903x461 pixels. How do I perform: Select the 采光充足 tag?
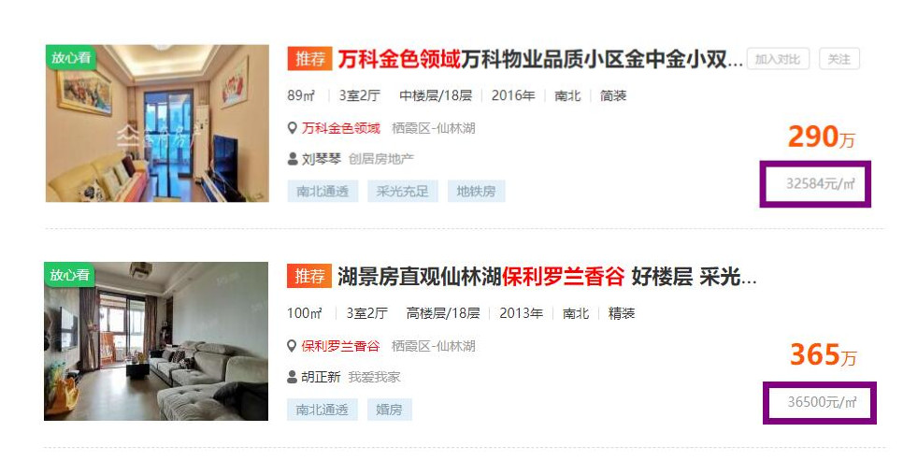(x=403, y=192)
